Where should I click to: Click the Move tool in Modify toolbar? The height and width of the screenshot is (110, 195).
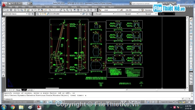(191, 35)
